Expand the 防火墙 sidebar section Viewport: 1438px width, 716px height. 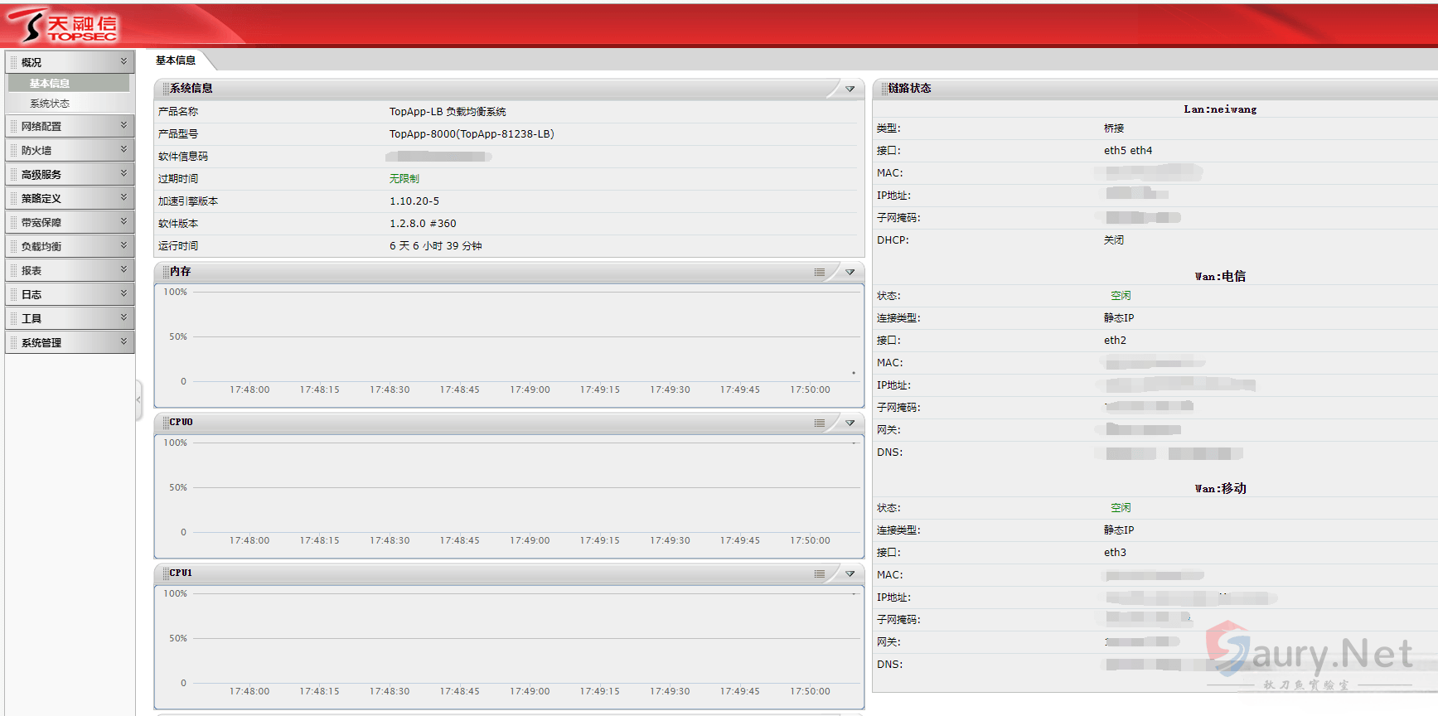click(70, 150)
